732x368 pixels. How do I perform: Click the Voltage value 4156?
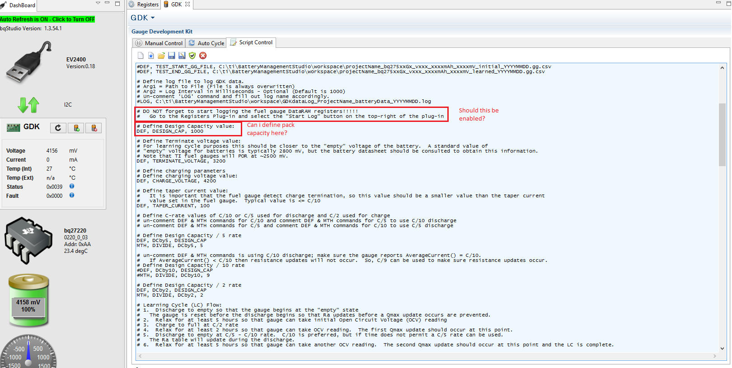tap(52, 151)
